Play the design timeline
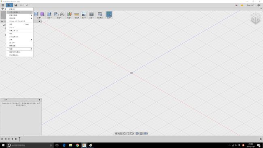The width and height of the screenshot is (263, 148). 13,139
